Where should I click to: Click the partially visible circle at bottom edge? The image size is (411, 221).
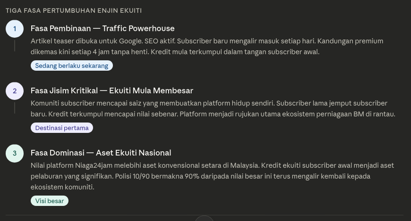tap(205, 218)
